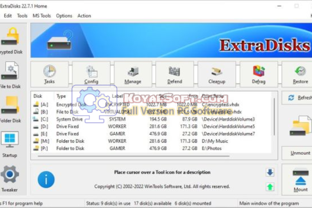
Task: Select the [A:] Encrypted Disk row
Action: pyautogui.click(x=151, y=104)
